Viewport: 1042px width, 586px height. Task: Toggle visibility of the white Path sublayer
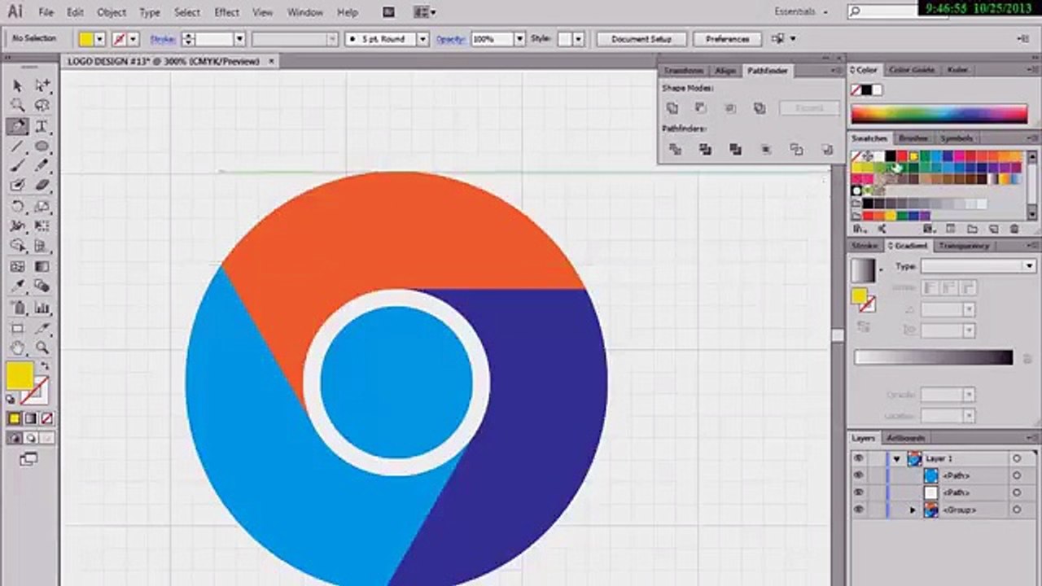(x=858, y=492)
